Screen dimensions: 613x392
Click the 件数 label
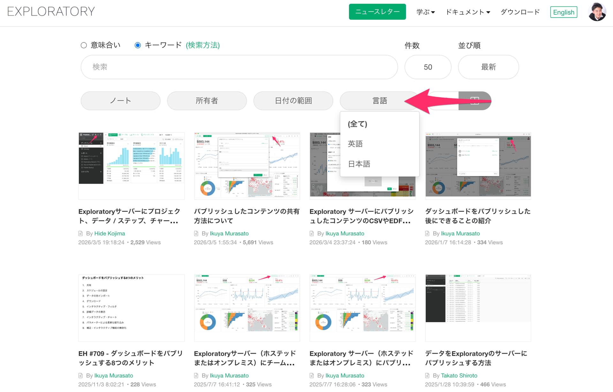[x=412, y=46]
